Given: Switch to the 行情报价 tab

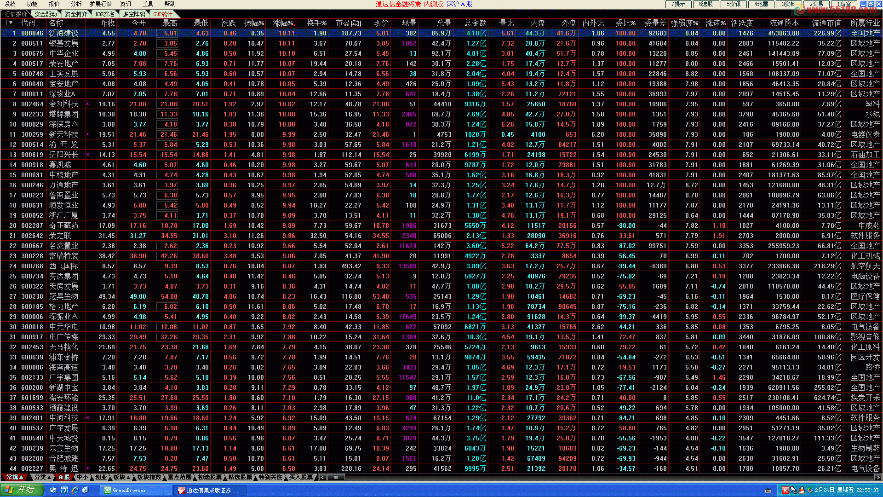Looking at the screenshot, I should click(x=16, y=14).
